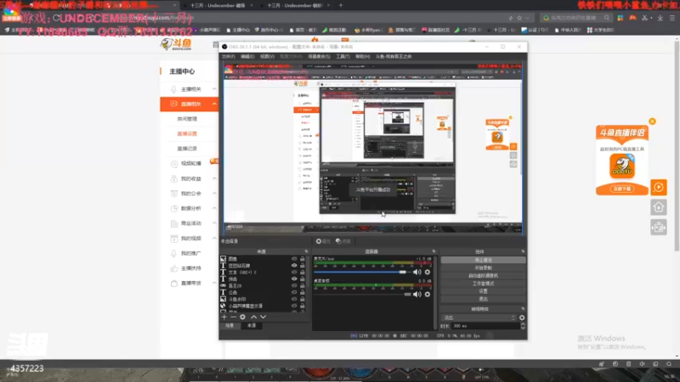
Task: Toggle visibility eye of the 公告 source
Action: pos(294,292)
